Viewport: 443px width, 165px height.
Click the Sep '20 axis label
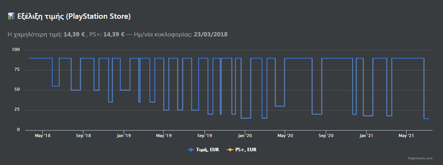point(326,136)
